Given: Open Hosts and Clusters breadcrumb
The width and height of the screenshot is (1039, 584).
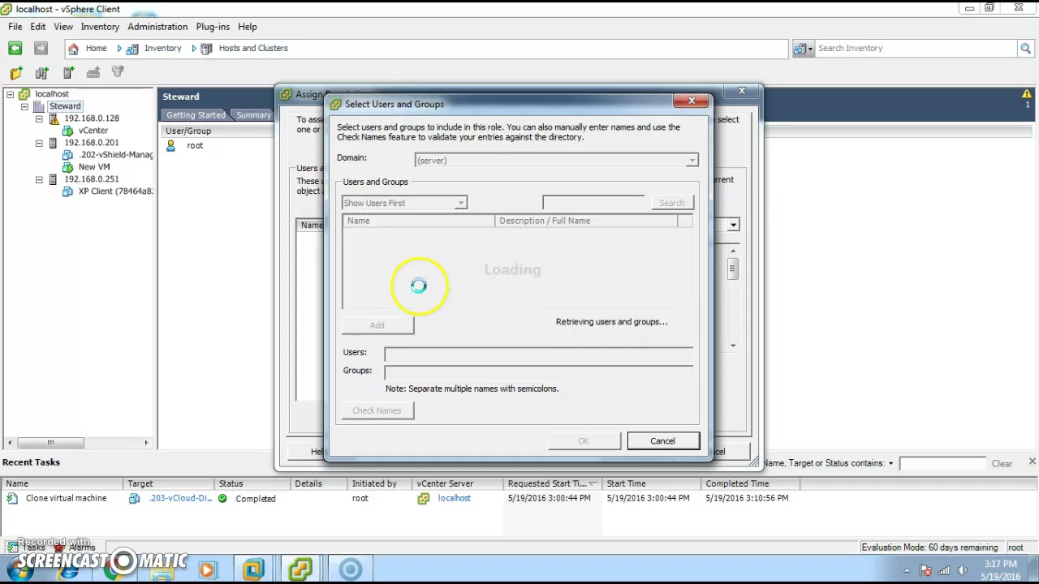Looking at the screenshot, I should (x=244, y=49).
